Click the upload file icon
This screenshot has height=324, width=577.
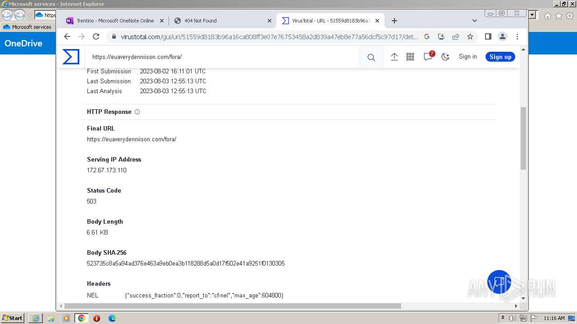pos(394,57)
